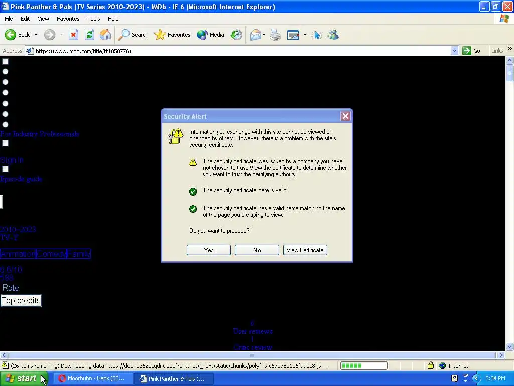This screenshot has height=386, width=514.
Task: Expand the Links toolbar chevron
Action: coord(510,49)
